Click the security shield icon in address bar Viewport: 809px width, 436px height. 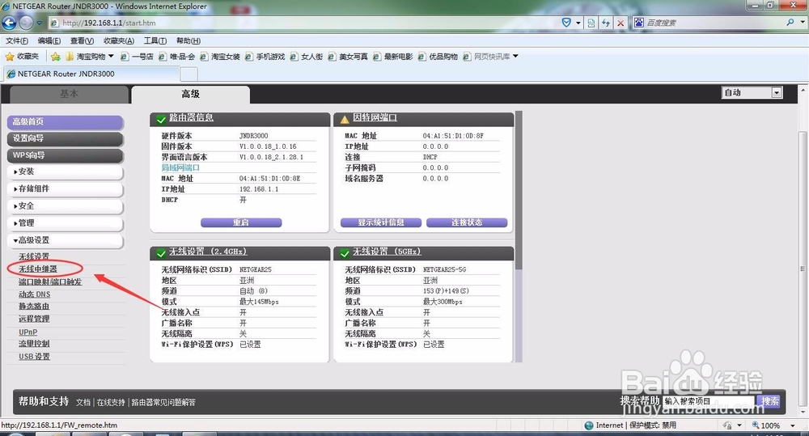(x=566, y=23)
